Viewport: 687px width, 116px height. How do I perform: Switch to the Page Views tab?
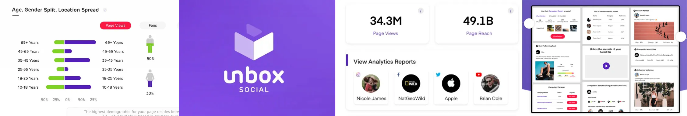click(x=115, y=26)
